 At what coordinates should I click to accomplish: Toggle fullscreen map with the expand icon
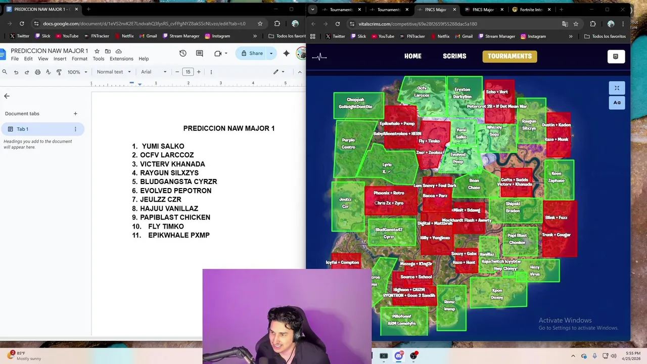coord(617,88)
